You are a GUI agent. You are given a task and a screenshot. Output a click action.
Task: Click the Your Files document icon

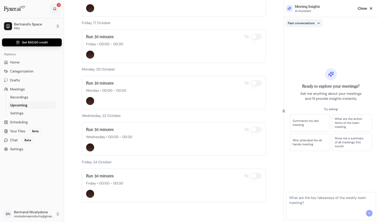[x=6, y=131]
